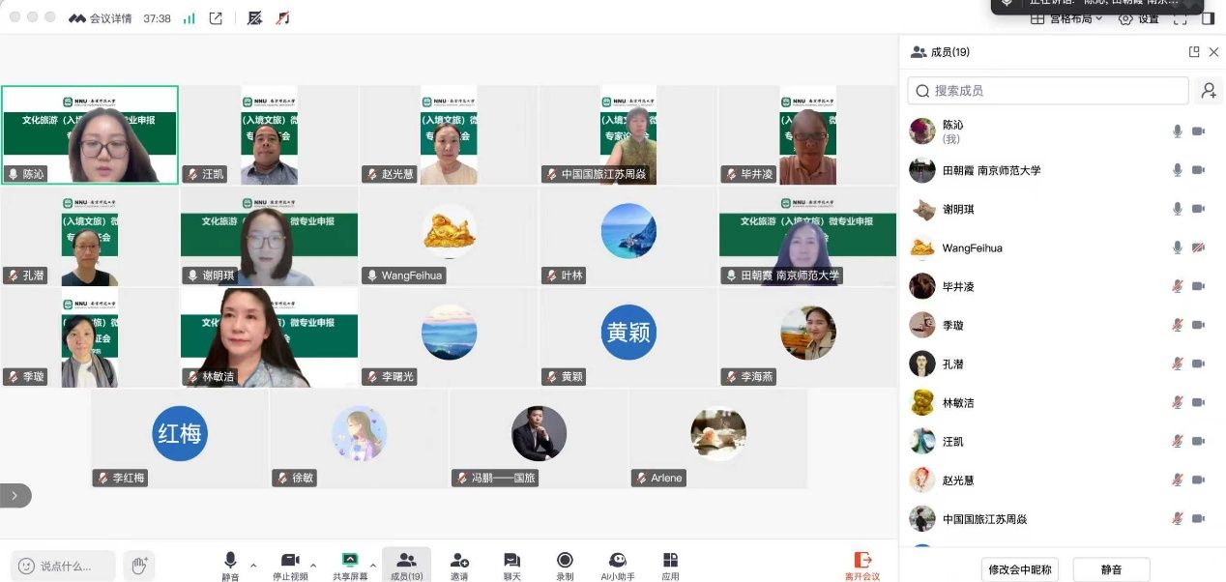Toggle microphone for 田朝霞 南京师范大学 in list
This screenshot has width=1226, height=582.
point(1178,170)
